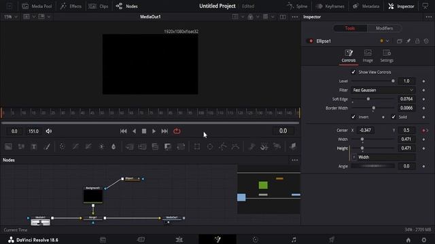Toggle loop playback button
The height and width of the screenshot is (244, 435).
(x=177, y=131)
